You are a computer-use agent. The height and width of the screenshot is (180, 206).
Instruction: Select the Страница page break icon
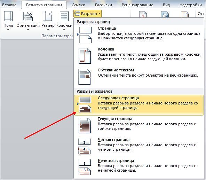tap(85, 35)
